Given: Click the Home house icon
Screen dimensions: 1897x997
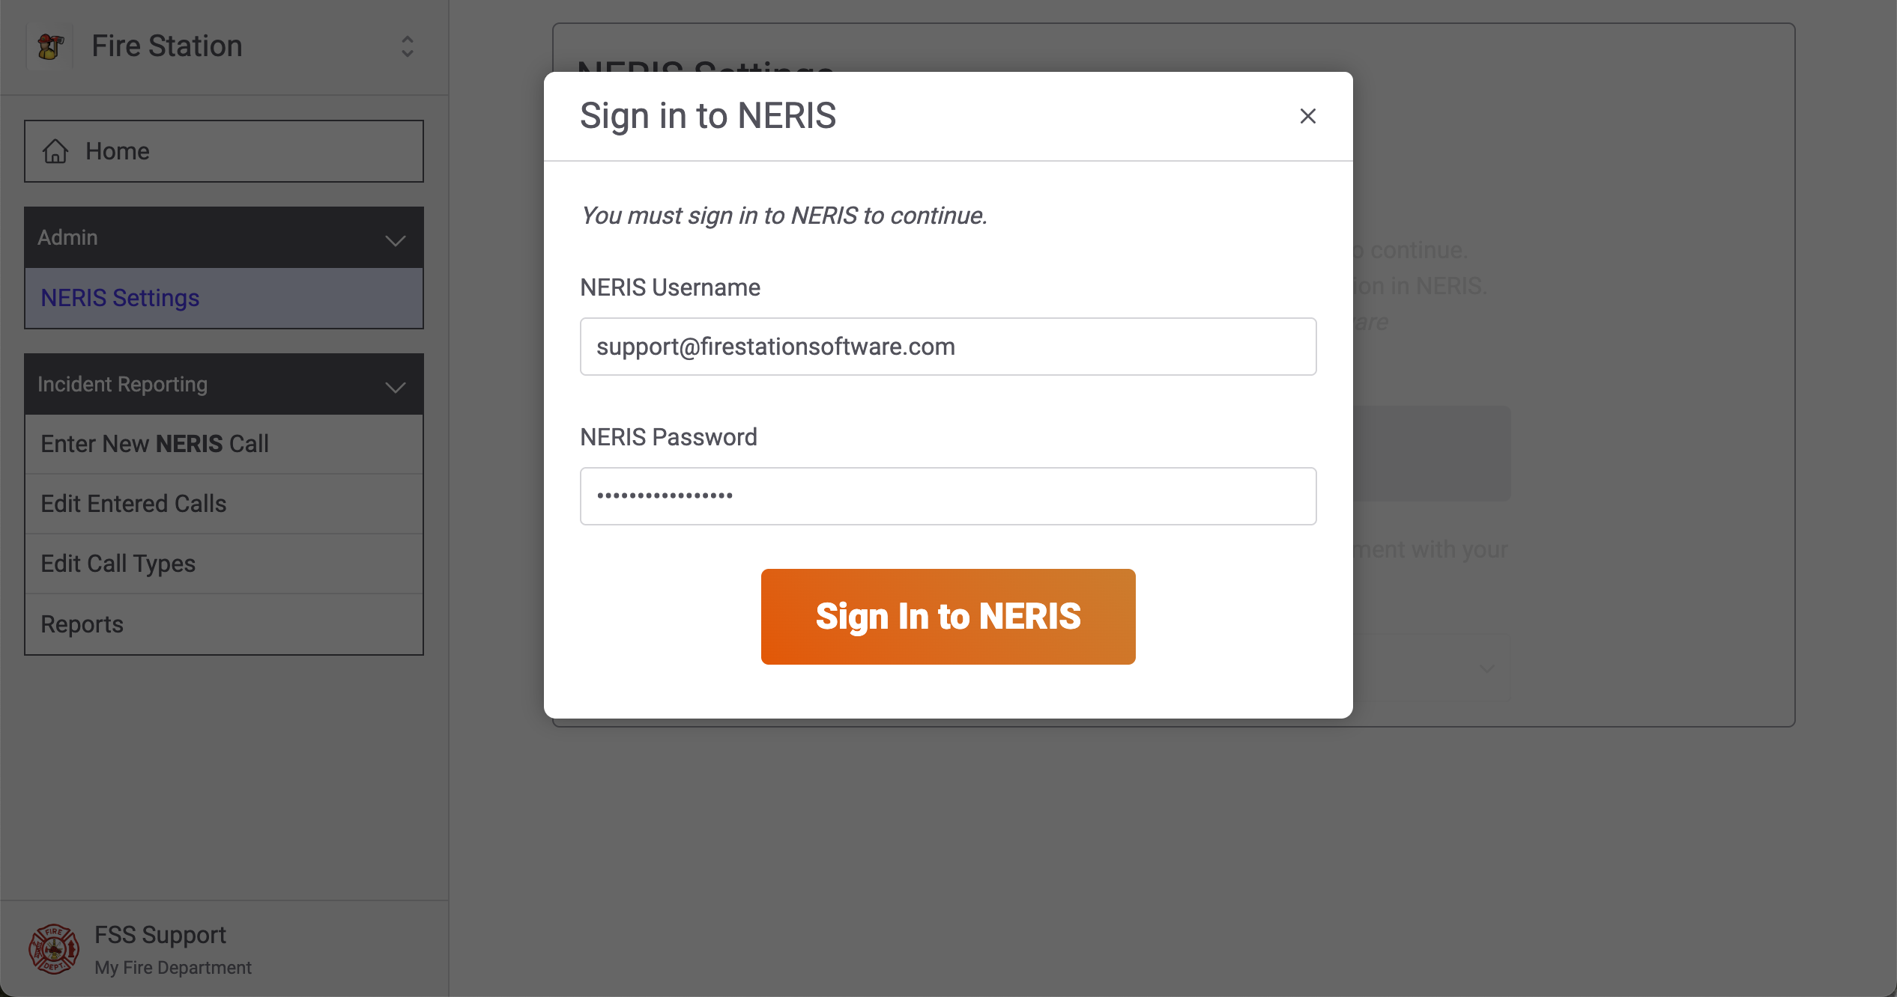Looking at the screenshot, I should tap(55, 151).
